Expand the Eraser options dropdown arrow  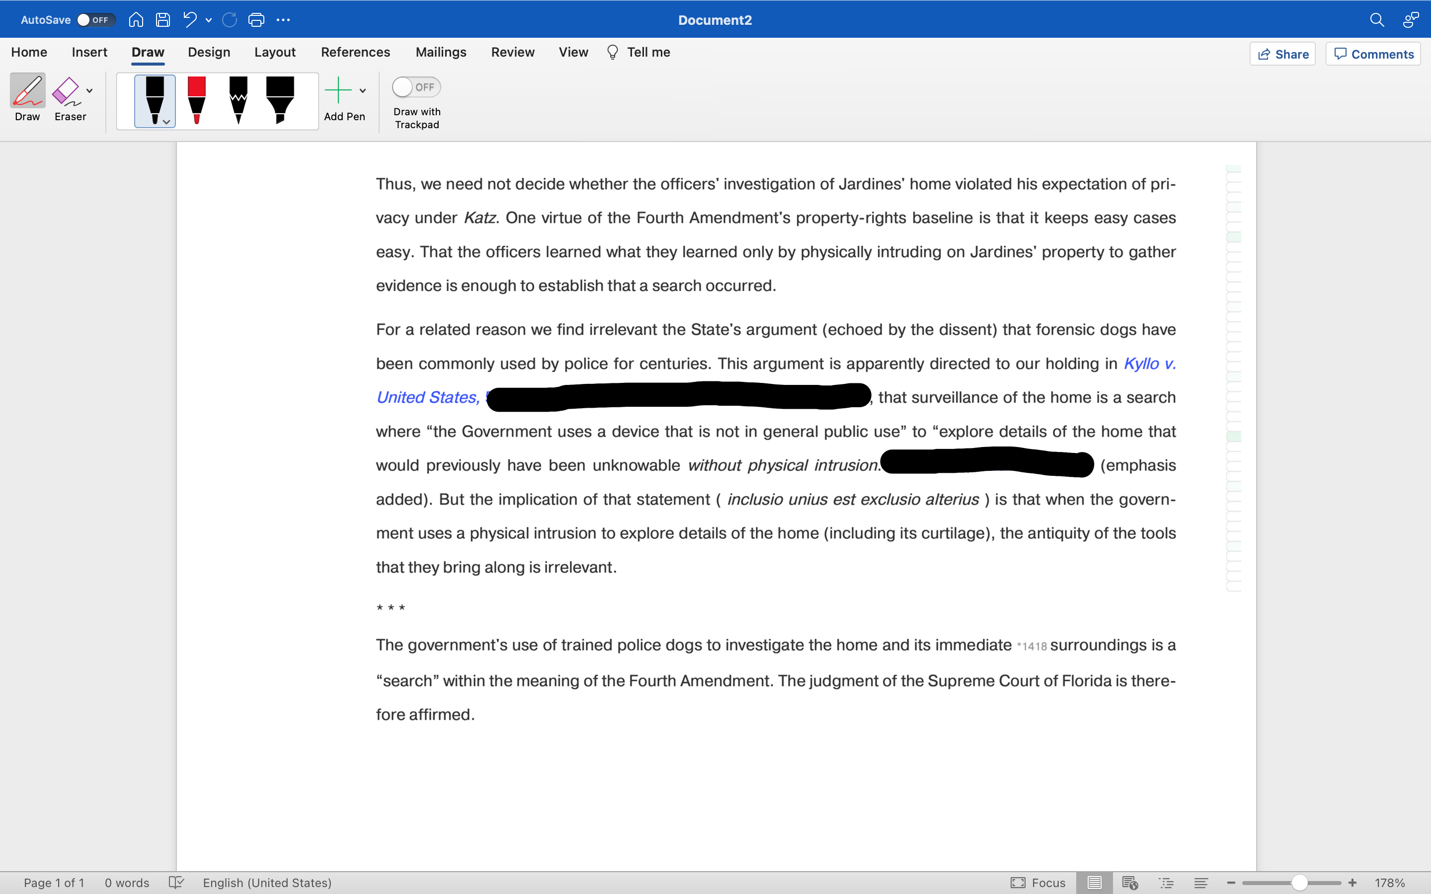coord(90,91)
